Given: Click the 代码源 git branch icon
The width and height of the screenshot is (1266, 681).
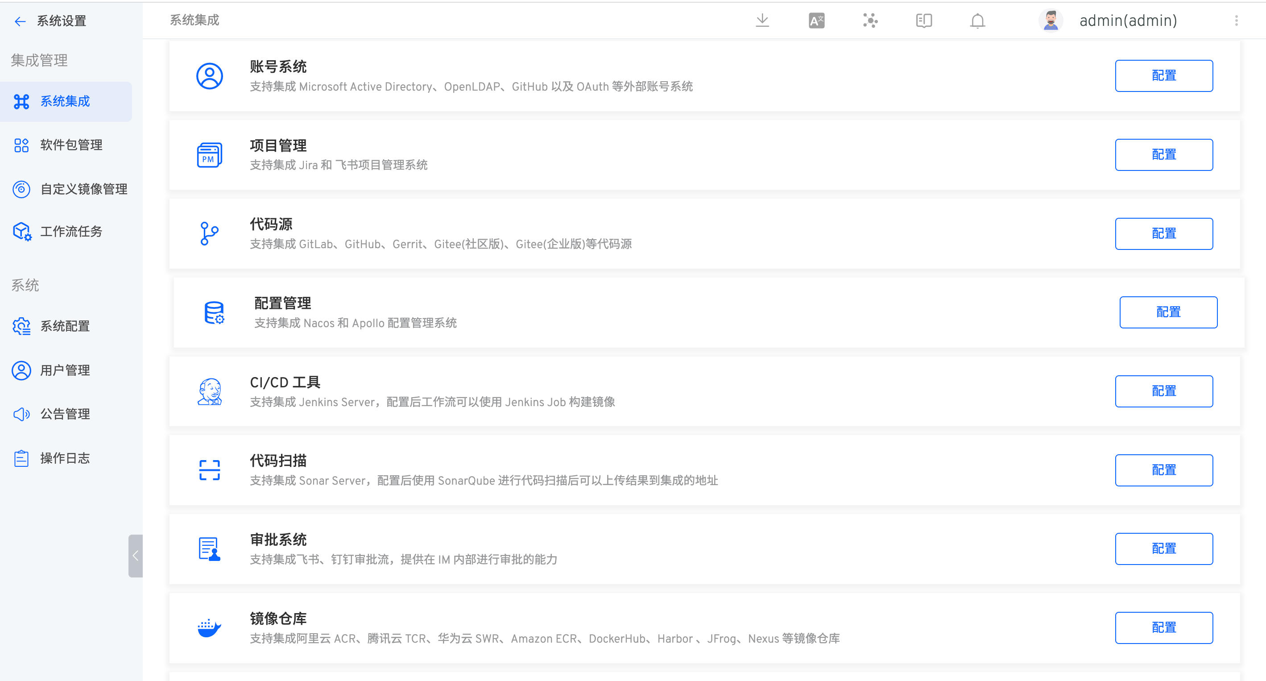Looking at the screenshot, I should point(209,233).
